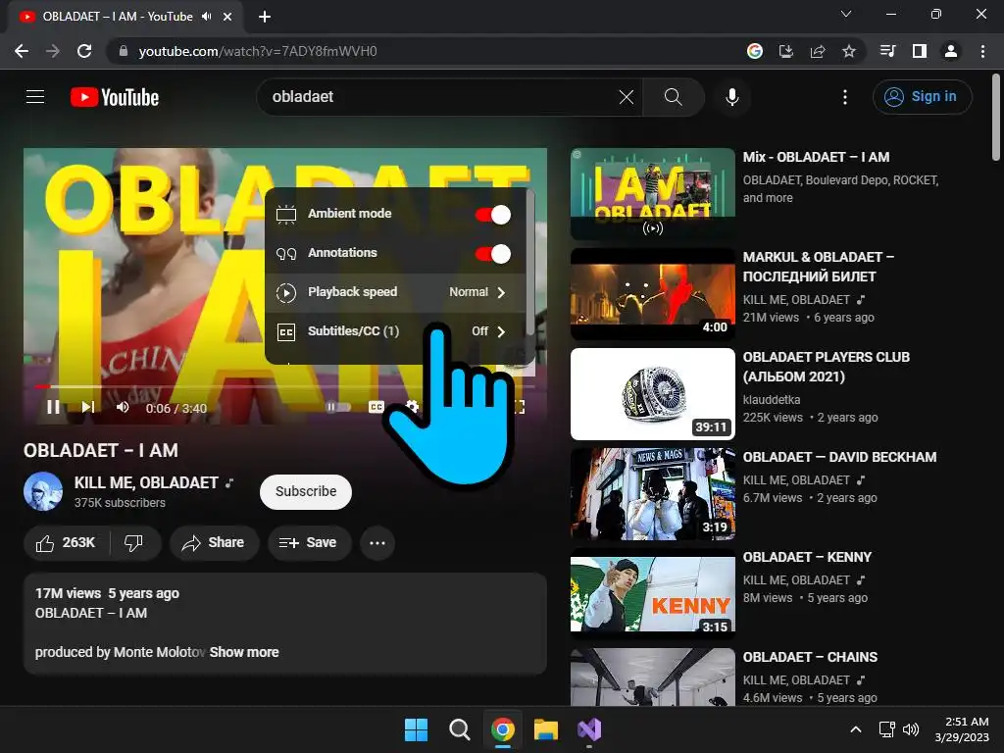Share this page from address bar
The image size is (1004, 753).
click(x=817, y=51)
